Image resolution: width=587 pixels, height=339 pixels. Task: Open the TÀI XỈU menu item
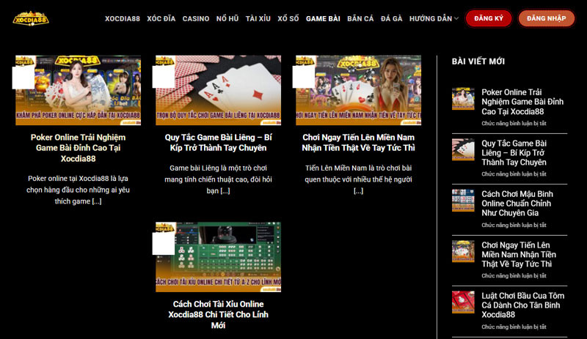pos(258,19)
